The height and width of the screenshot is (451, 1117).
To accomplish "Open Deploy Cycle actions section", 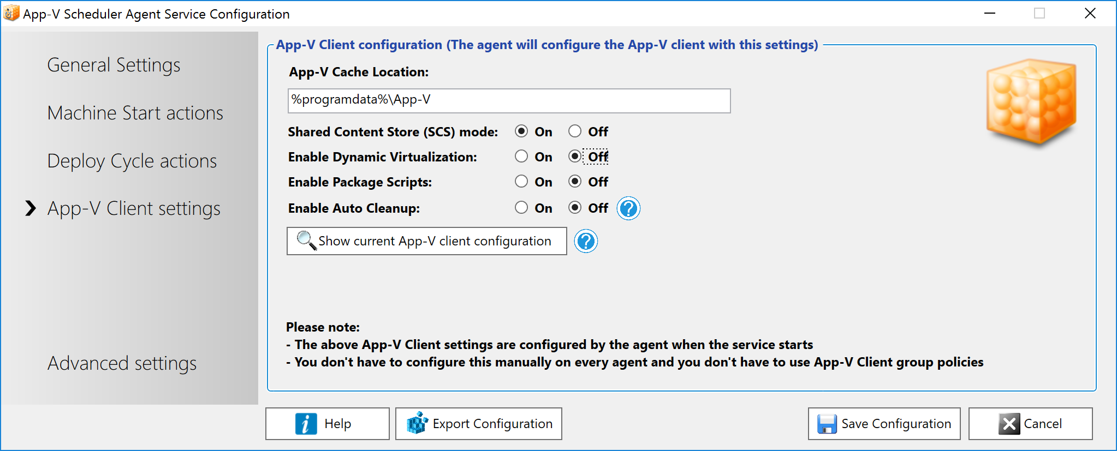I will [x=132, y=161].
